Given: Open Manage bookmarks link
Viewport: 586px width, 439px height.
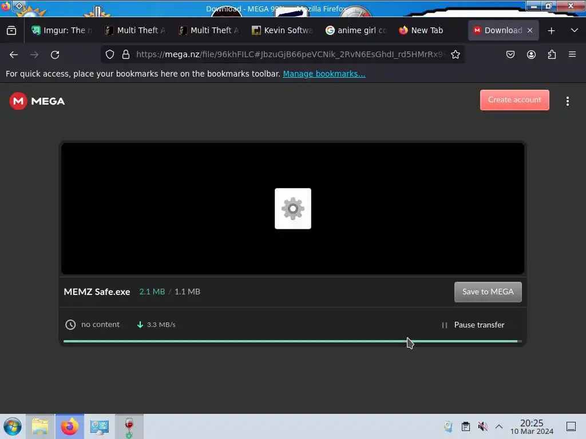Looking at the screenshot, I should pyautogui.click(x=324, y=74).
